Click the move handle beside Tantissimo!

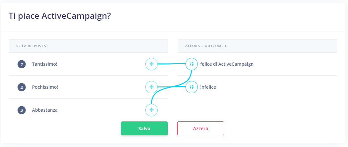[x=152, y=64]
